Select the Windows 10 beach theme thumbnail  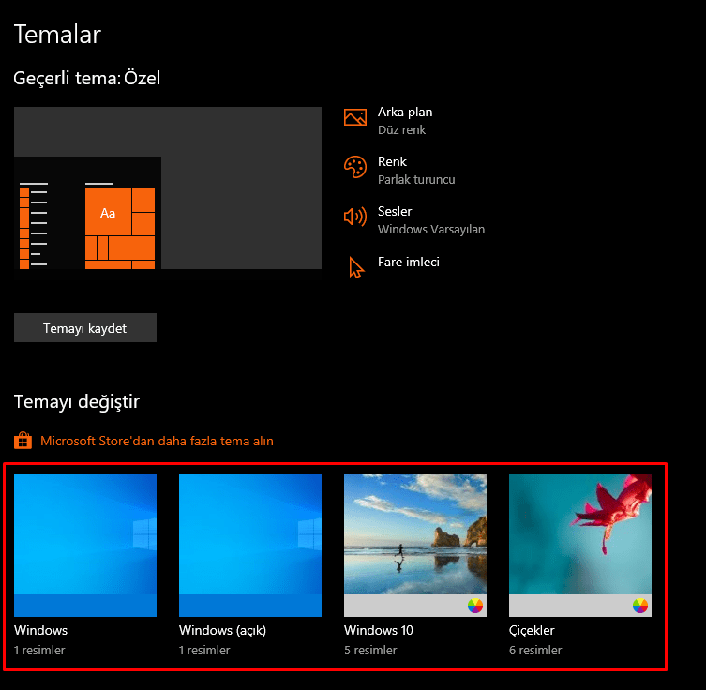(415, 545)
